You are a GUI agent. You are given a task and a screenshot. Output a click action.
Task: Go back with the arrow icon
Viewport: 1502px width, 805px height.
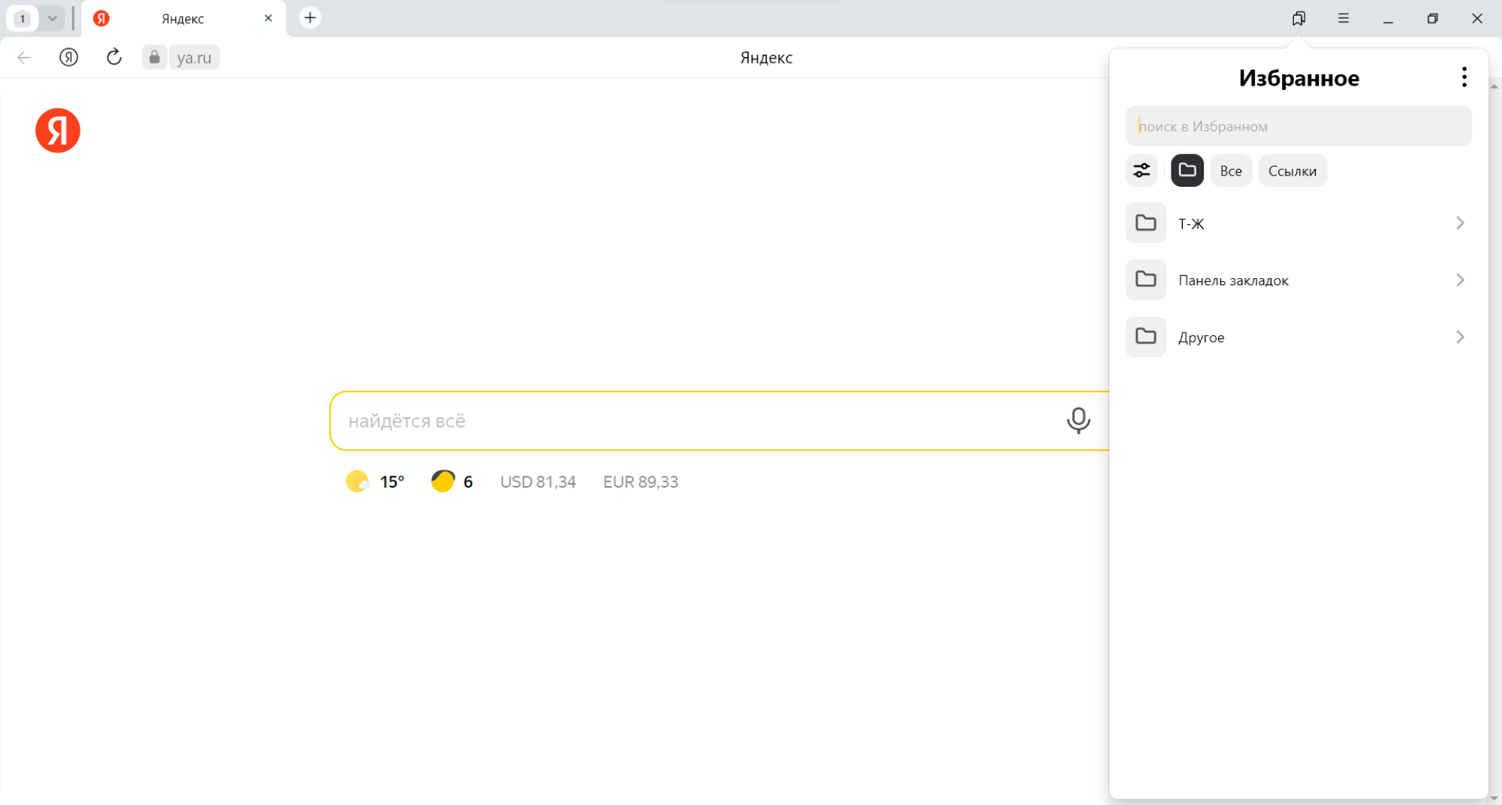tap(24, 57)
